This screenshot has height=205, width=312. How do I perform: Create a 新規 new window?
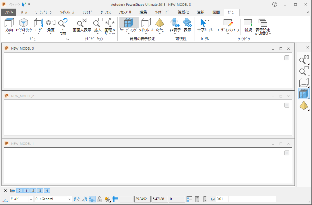pos(248,23)
